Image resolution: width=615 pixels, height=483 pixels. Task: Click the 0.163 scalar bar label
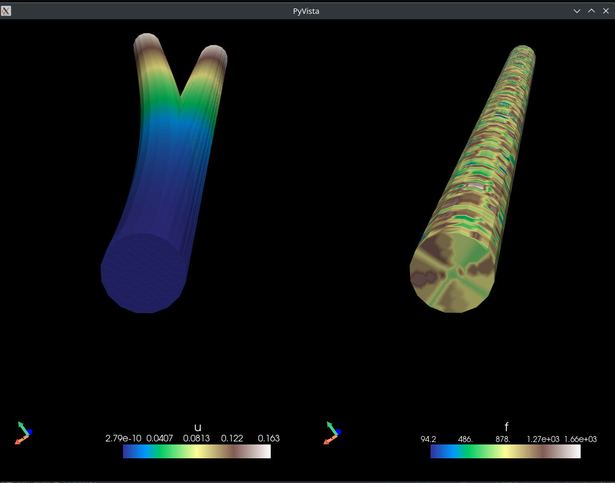pyautogui.click(x=269, y=438)
